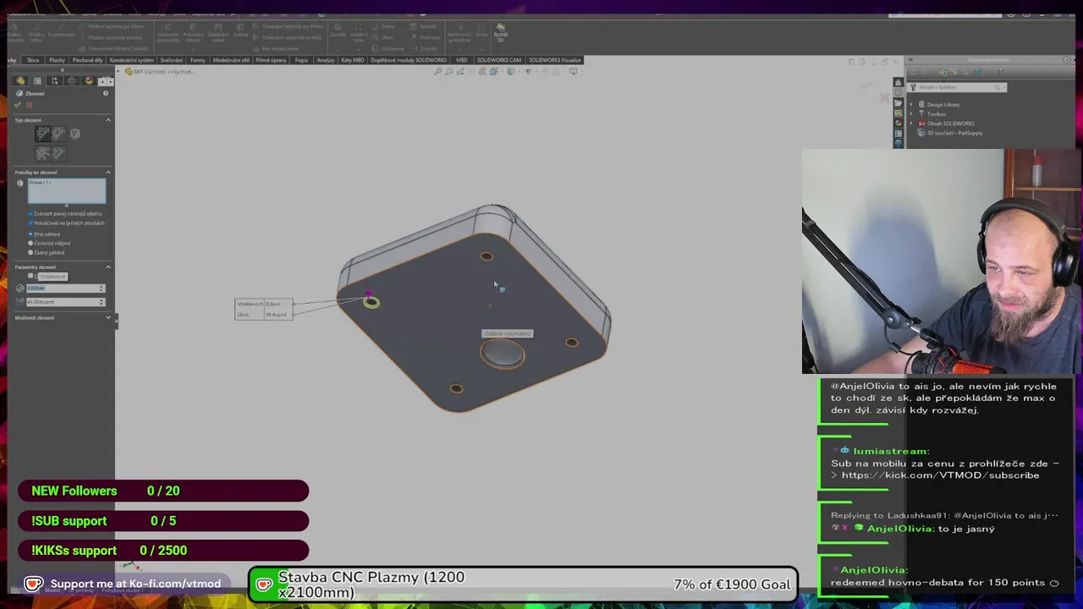This screenshot has width=1083, height=609.
Task: Toggle Zobrazit panel nástrojů výběru checkbox
Action: 30,214
